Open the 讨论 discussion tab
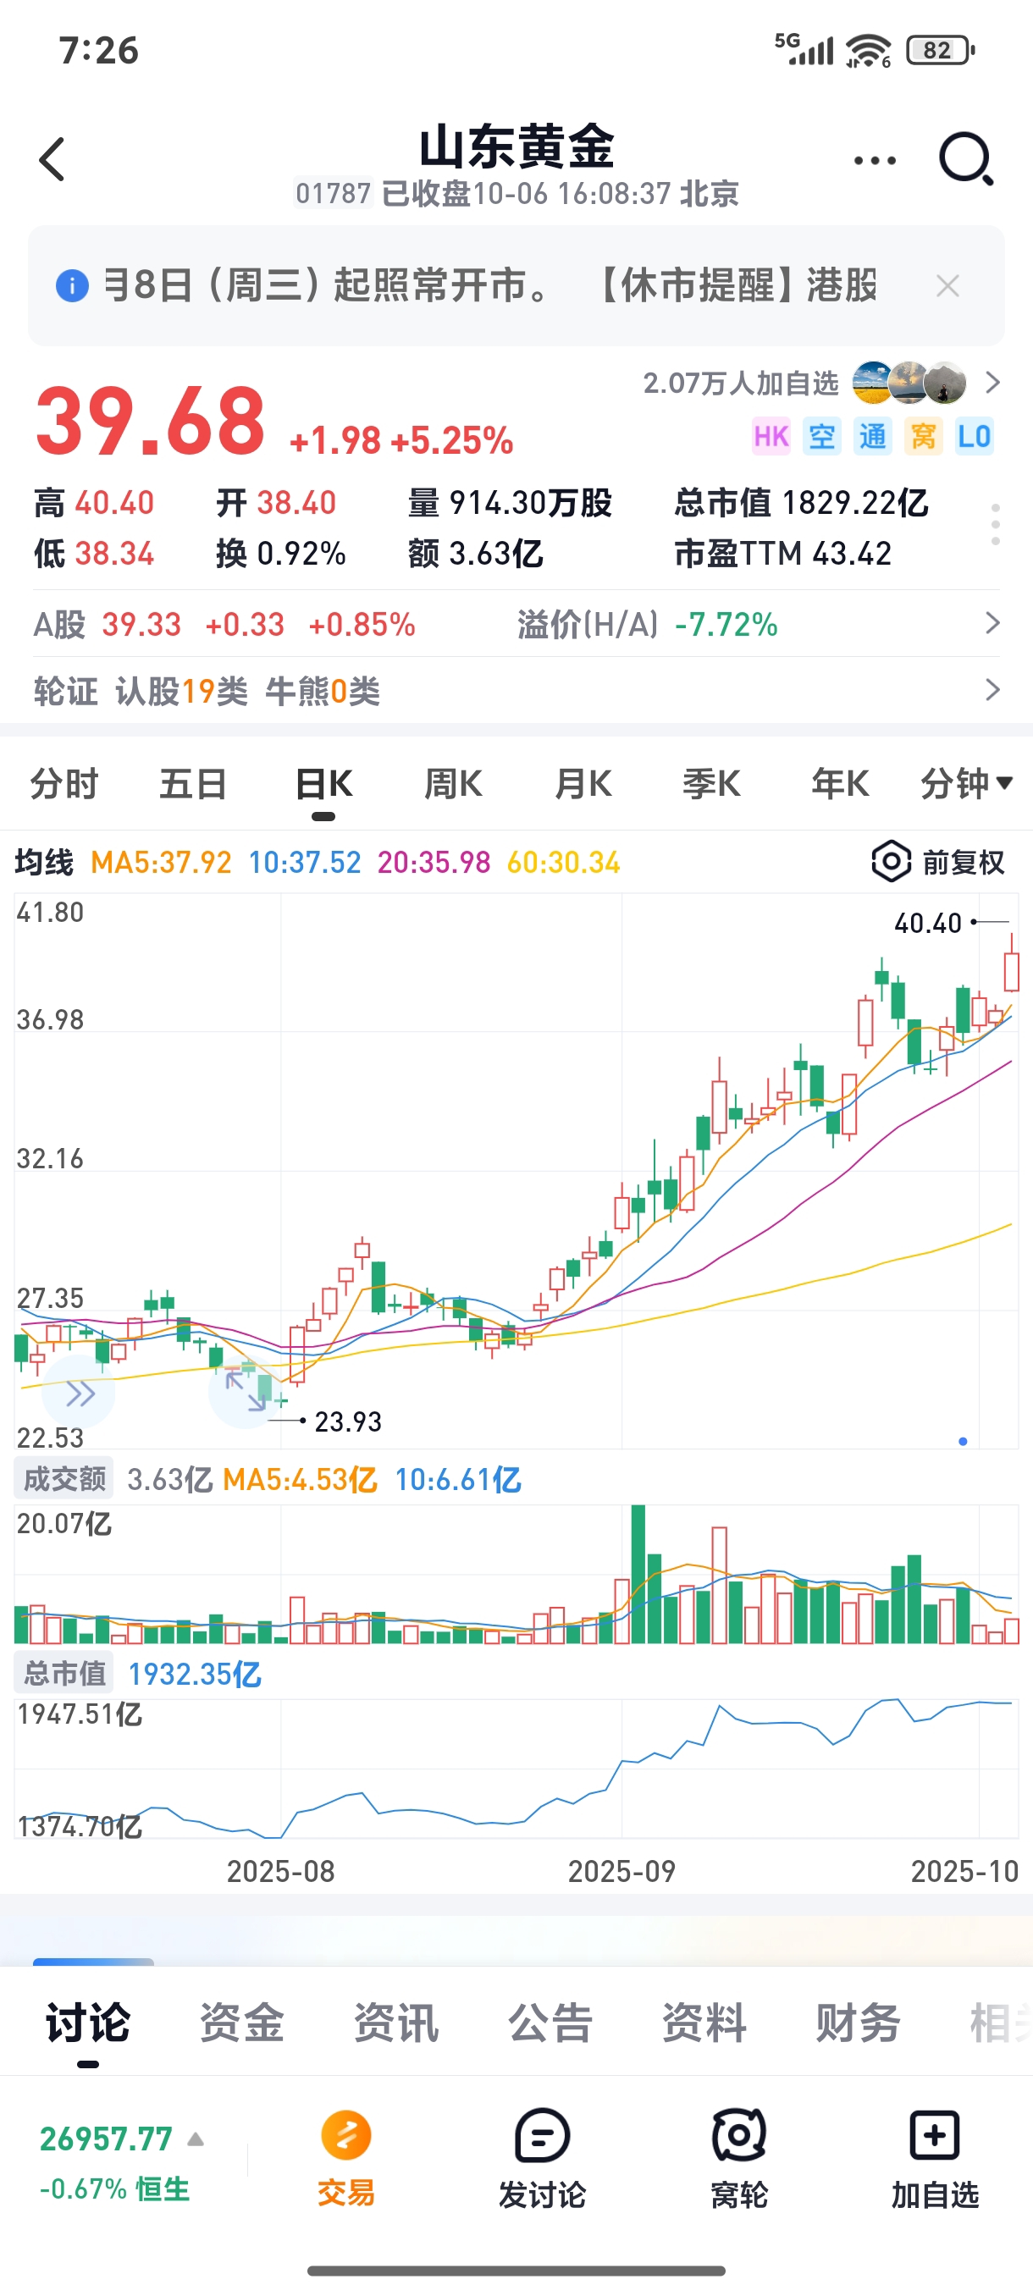1033x2296 pixels. (x=87, y=2023)
